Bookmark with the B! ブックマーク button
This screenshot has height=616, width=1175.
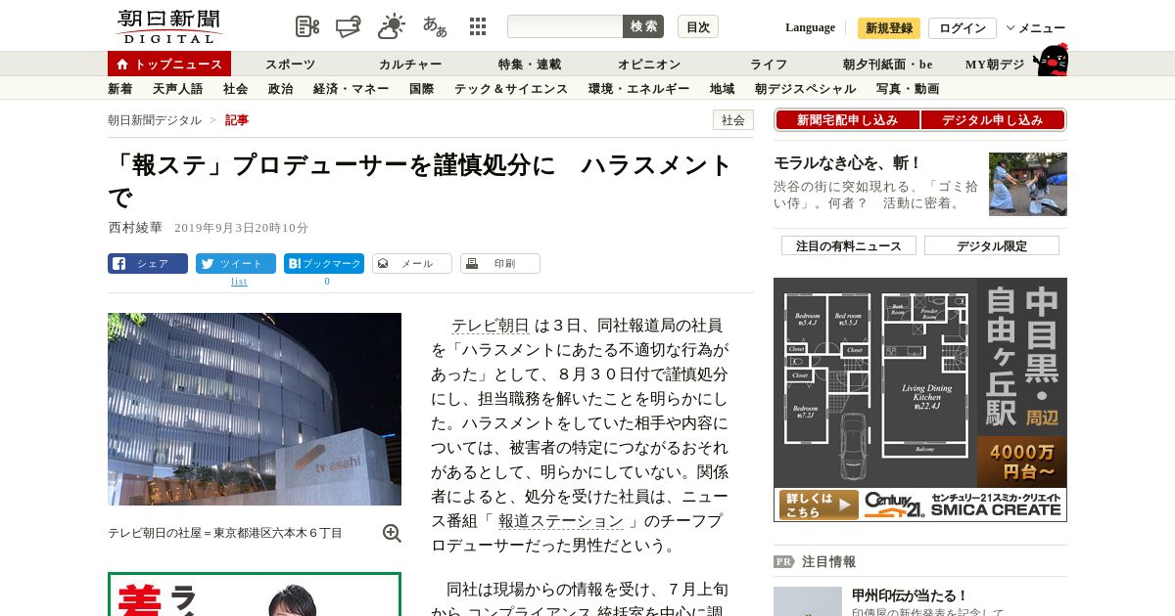tap(324, 264)
